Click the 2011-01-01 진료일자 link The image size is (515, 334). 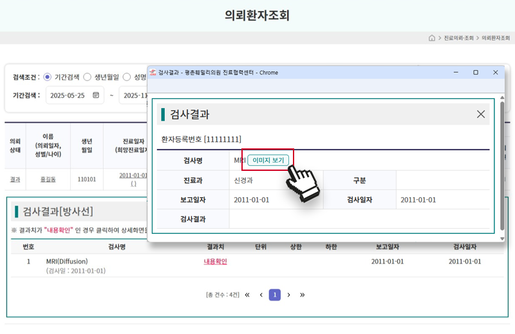click(x=133, y=175)
